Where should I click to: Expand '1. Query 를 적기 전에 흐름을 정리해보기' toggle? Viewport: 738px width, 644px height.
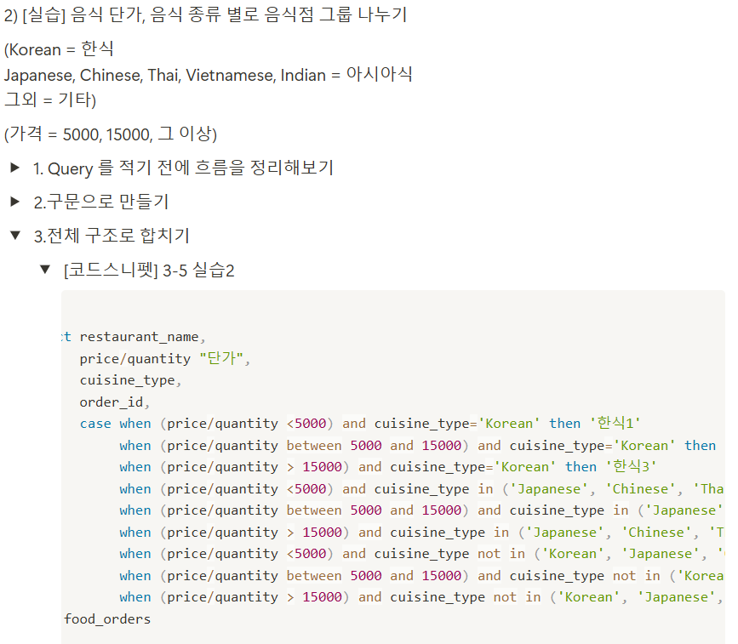click(x=15, y=168)
